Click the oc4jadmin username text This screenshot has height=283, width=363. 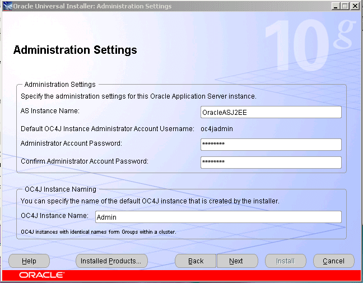point(217,129)
